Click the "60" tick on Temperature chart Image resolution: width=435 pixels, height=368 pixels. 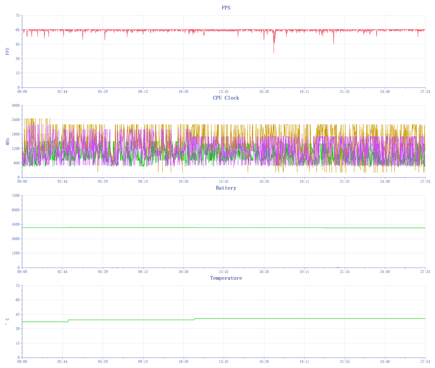(17, 300)
